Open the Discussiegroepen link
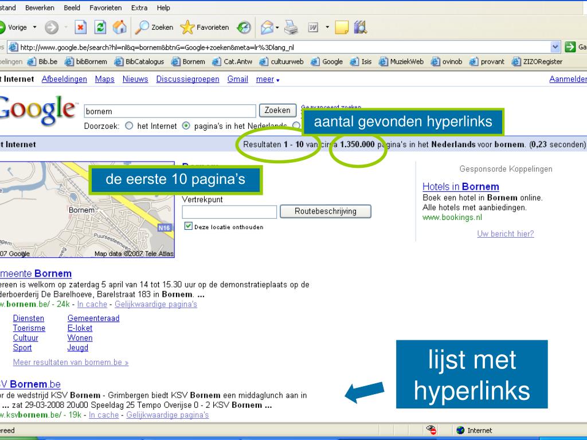Viewport: 587px width, 440px height. [187, 79]
